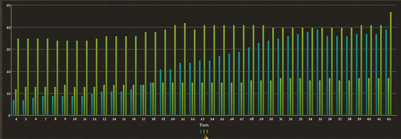The height and width of the screenshot is (139, 401).
Task: Select the tall green bar at turn 21
Action: 185,69
